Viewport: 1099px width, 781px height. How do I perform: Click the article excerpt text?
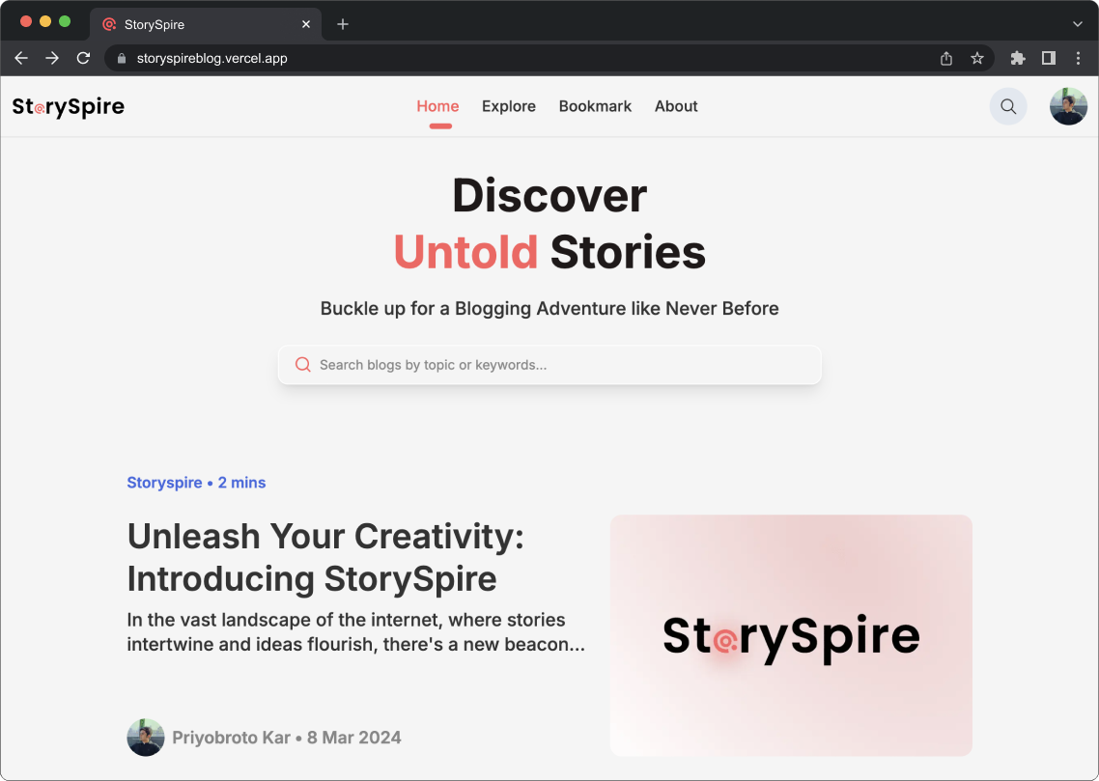point(355,631)
